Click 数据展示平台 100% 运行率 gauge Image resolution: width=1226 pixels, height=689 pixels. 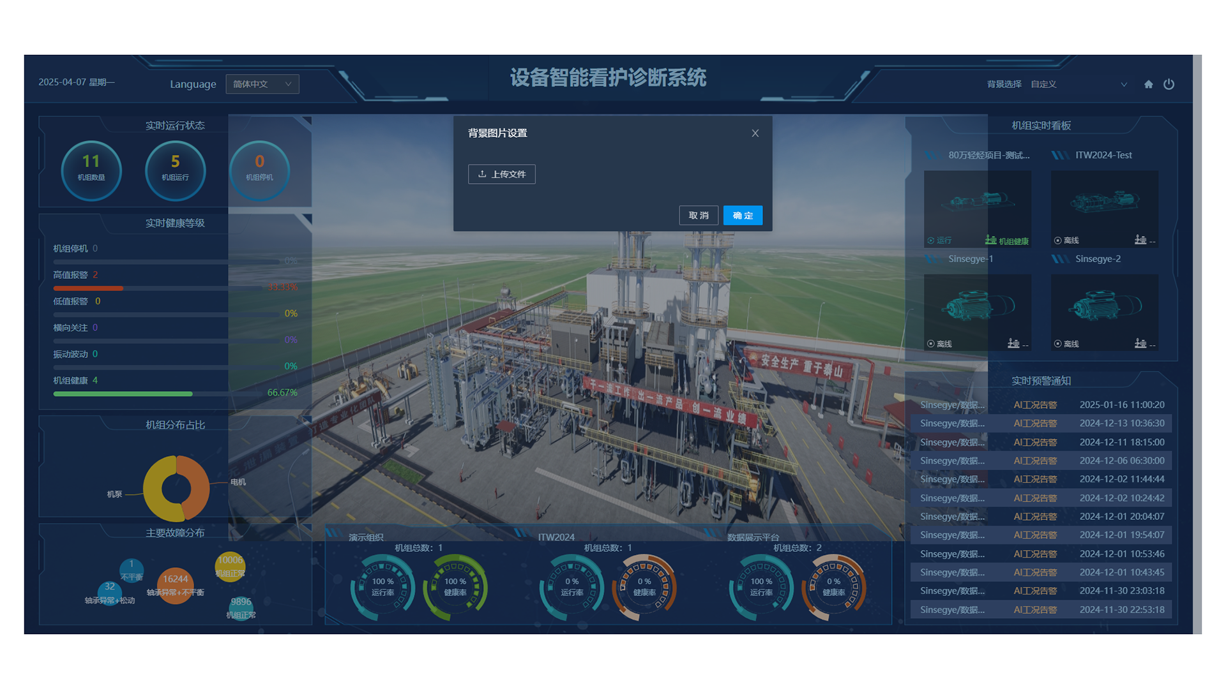tap(761, 587)
